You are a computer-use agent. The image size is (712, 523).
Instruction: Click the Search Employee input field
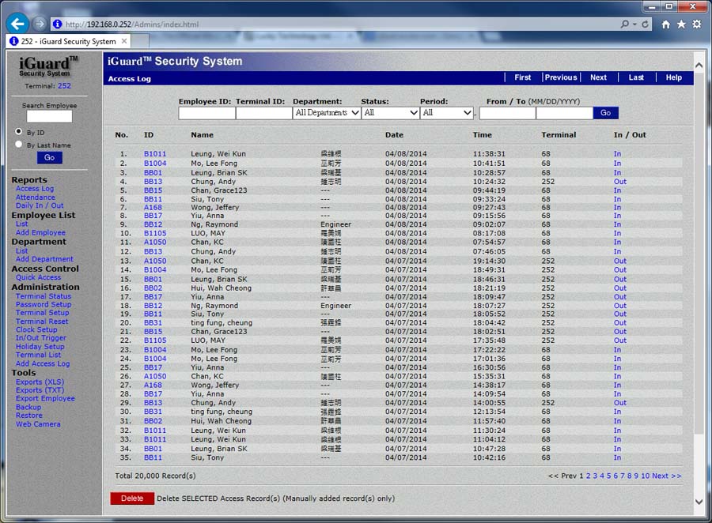tap(49, 117)
